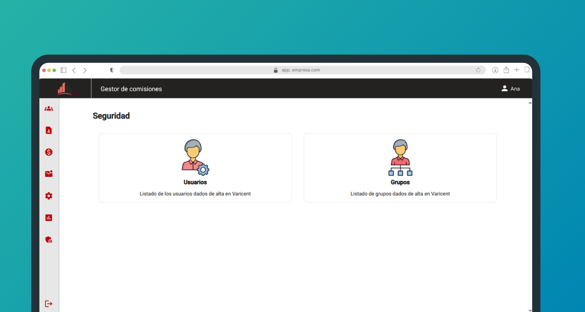
Task: Open a new tab with plus icon
Action: click(x=517, y=70)
